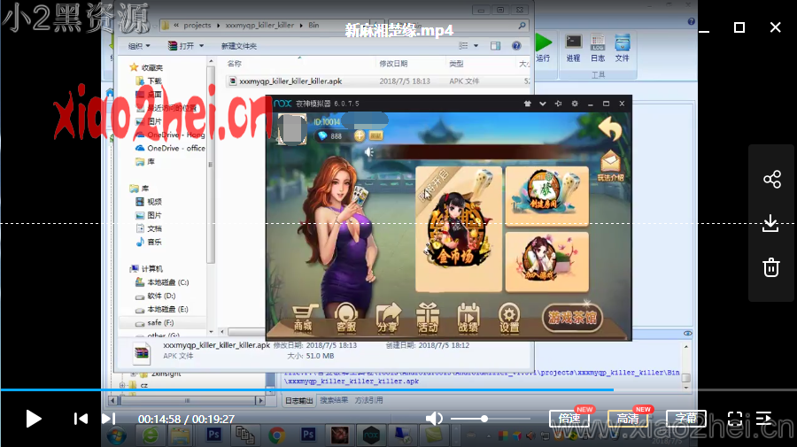This screenshot has height=447, width=797.
Task: Open the 日志 log tool
Action: pos(598,49)
